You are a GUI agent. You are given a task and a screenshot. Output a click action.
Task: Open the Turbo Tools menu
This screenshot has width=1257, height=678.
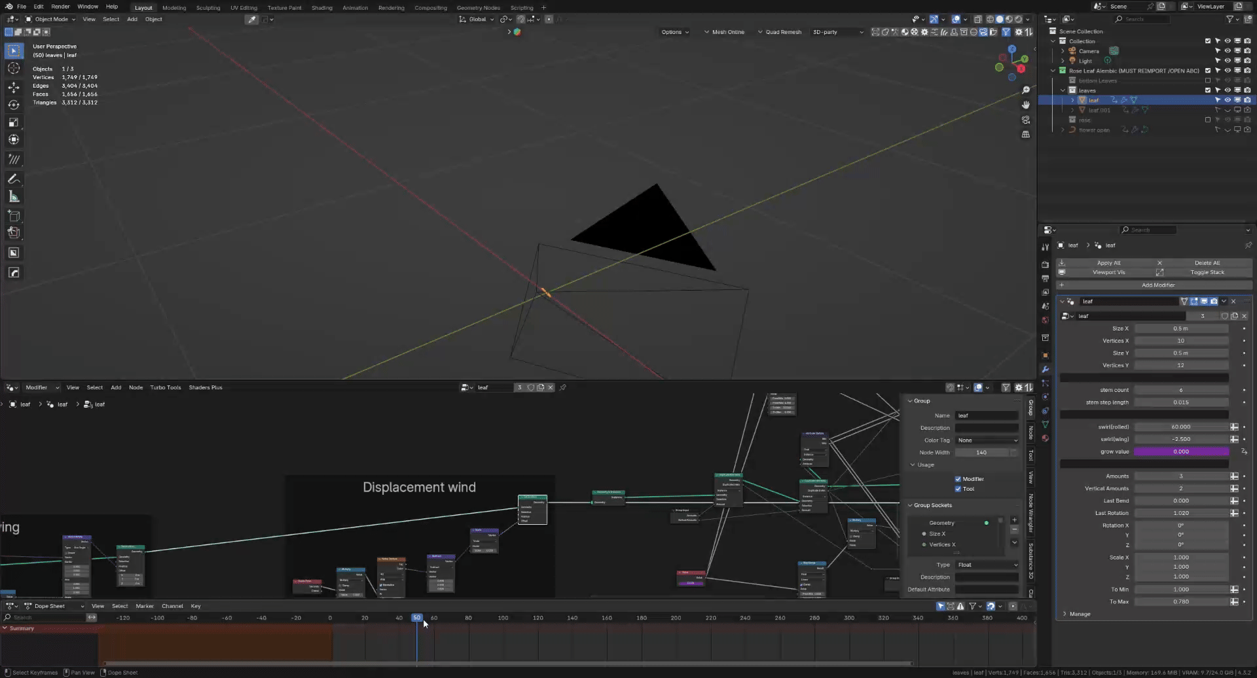click(x=165, y=387)
